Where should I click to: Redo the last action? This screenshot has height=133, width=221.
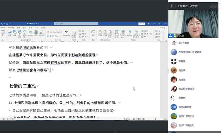pos(7,24)
